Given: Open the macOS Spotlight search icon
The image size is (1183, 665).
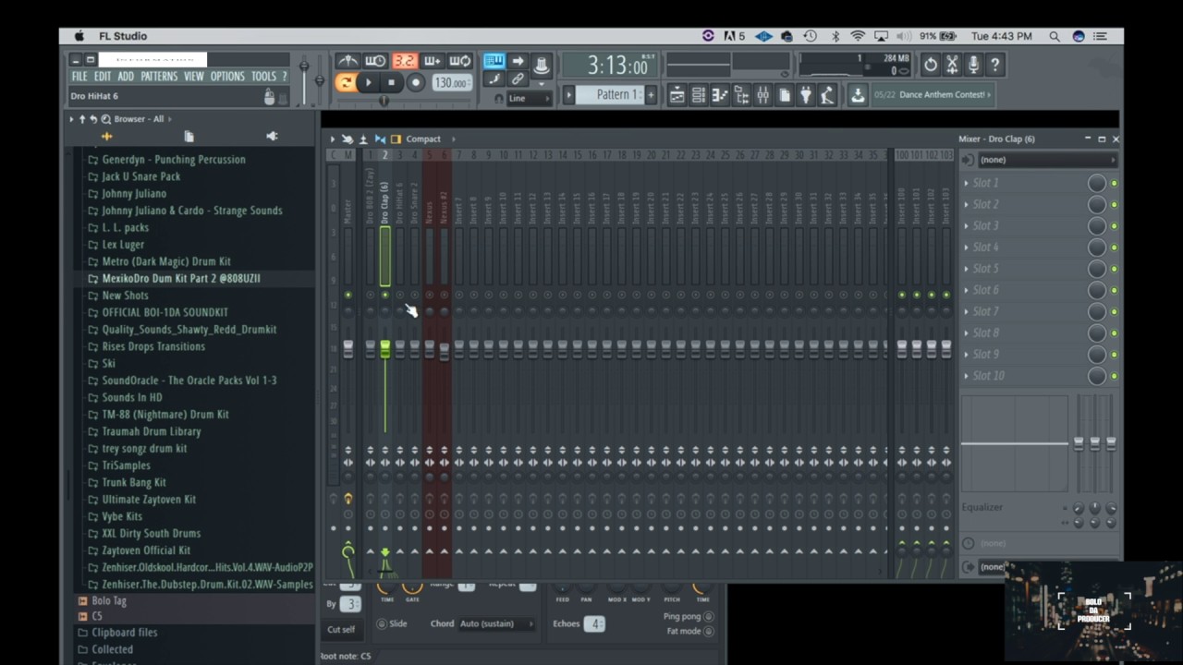Looking at the screenshot, I should coord(1055,36).
